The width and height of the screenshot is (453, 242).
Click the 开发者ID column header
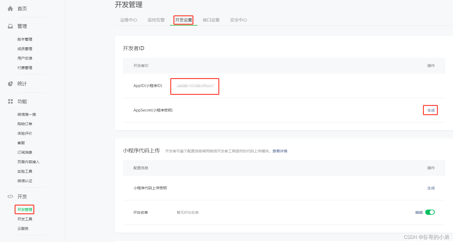[141, 66]
